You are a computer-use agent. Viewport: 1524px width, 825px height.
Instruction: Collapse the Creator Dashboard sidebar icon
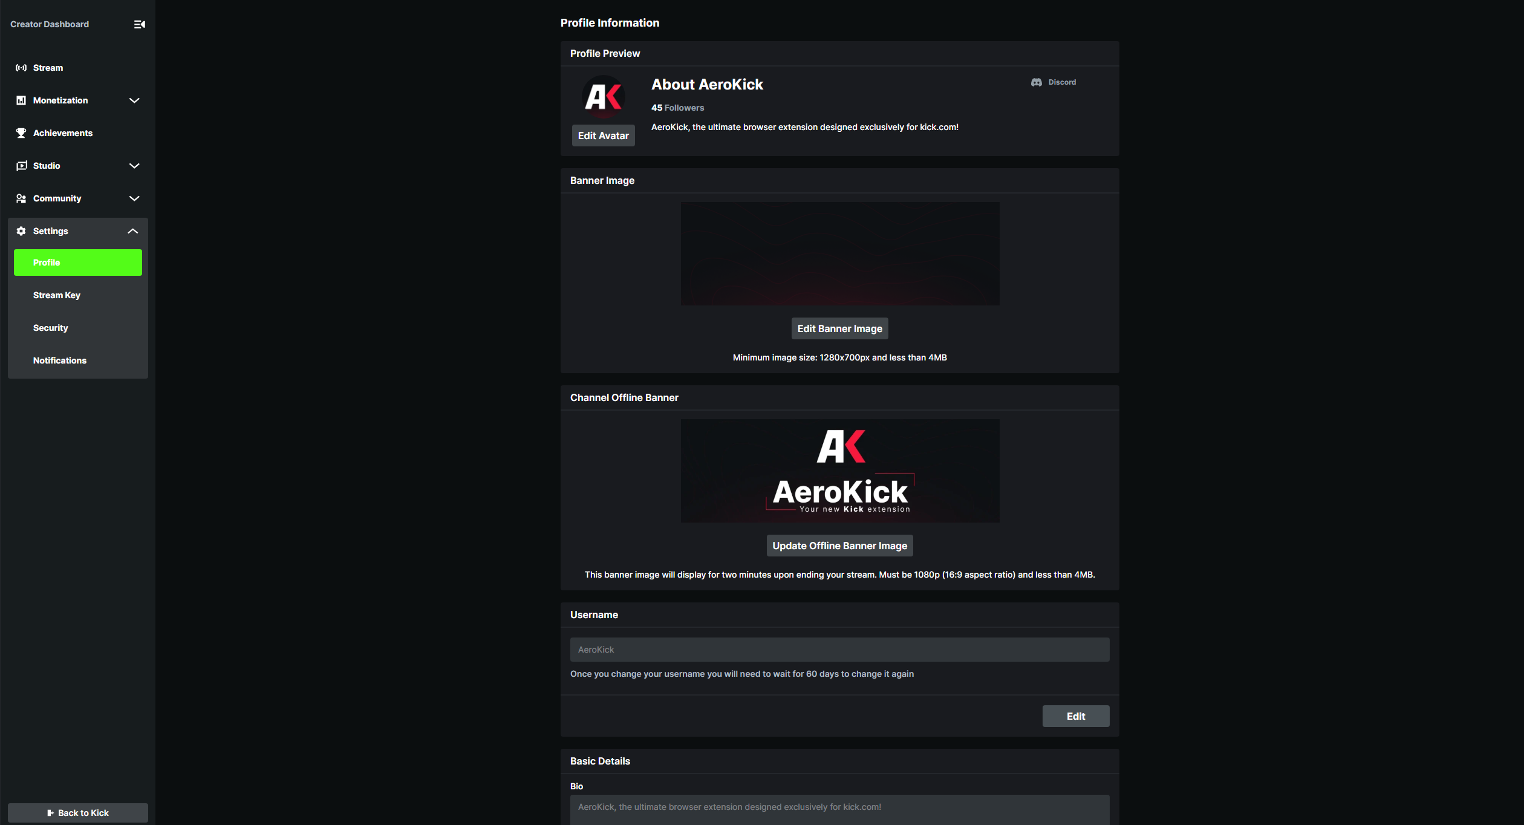click(139, 24)
